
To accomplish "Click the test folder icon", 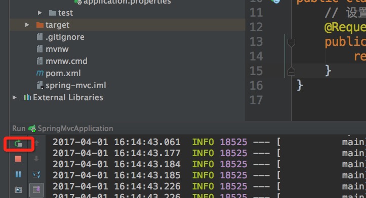I will click(53, 13).
